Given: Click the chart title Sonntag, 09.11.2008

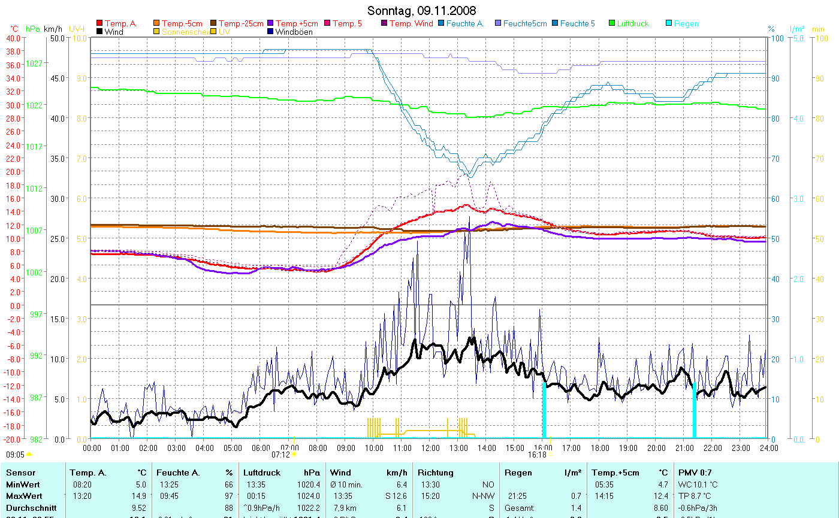Looking at the screenshot, I should coord(421,11).
